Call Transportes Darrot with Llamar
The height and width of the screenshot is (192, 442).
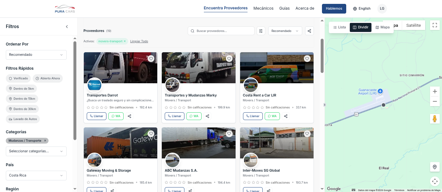(x=96, y=116)
